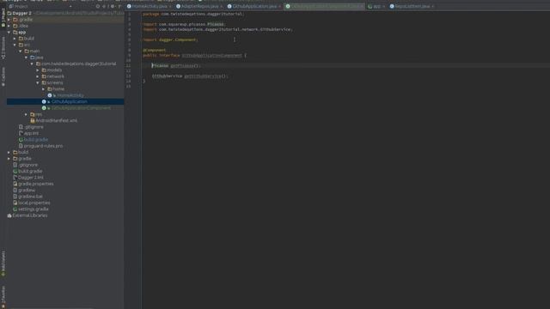The image size is (550, 309).
Task: Close the GithubApplication.java editor tab
Action: point(279,6)
